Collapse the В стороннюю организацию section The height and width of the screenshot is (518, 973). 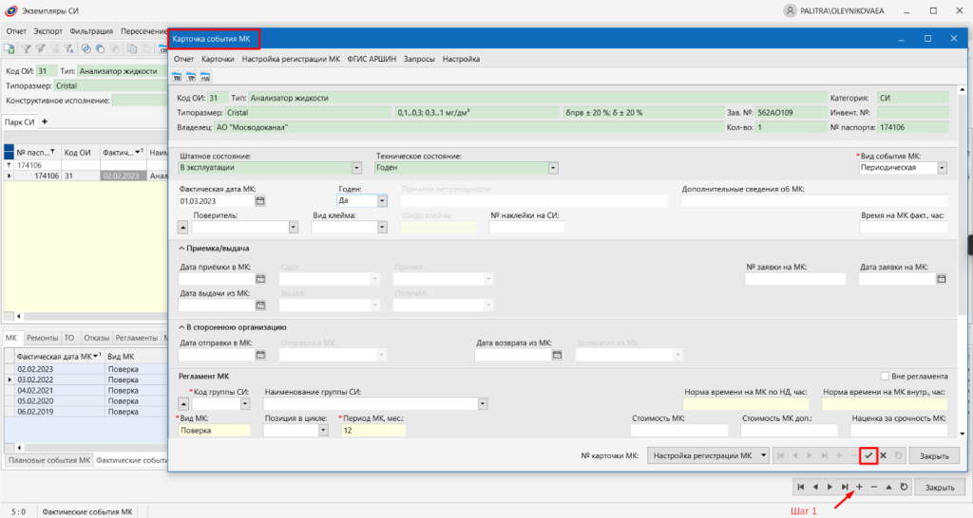181,327
